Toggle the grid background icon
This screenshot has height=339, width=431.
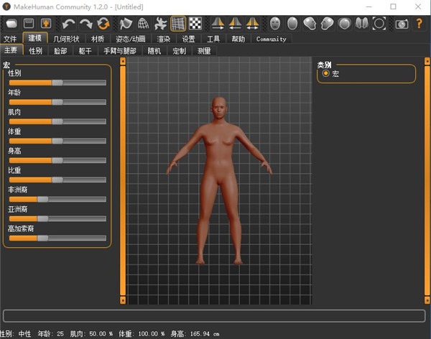pos(178,24)
